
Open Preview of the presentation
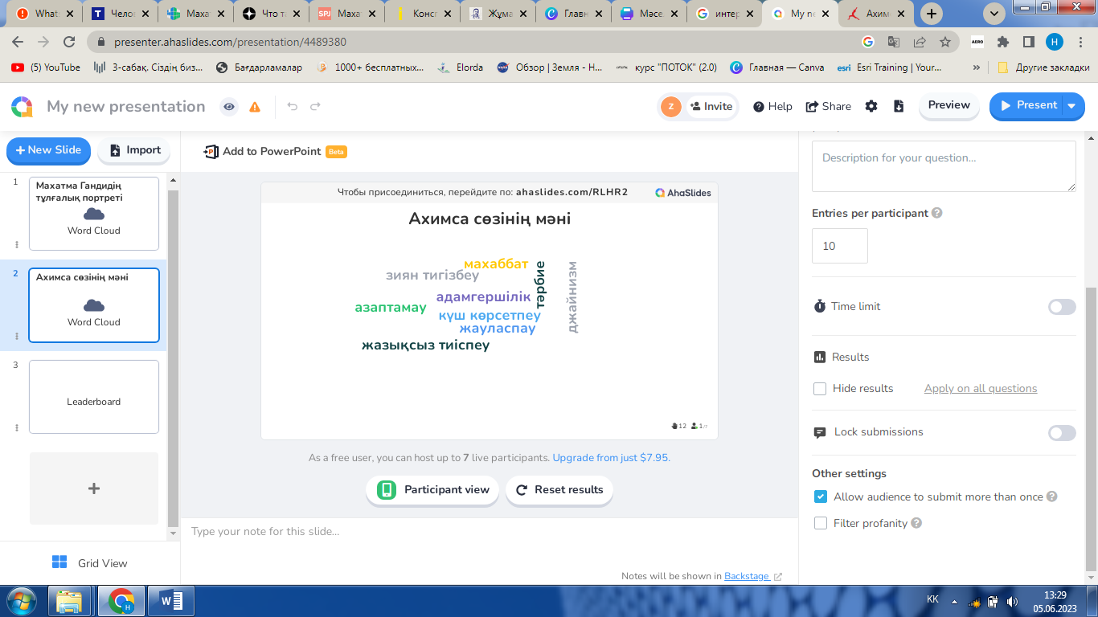[949, 105]
